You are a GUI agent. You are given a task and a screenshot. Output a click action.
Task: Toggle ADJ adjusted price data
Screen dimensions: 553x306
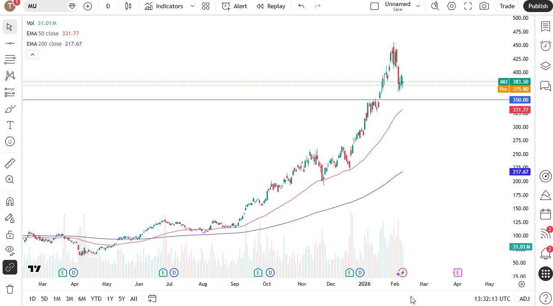pyautogui.click(x=525, y=299)
